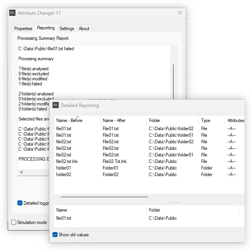Click the Folder02 after-name cell
This screenshot has height=251, width=251.
(110, 175)
